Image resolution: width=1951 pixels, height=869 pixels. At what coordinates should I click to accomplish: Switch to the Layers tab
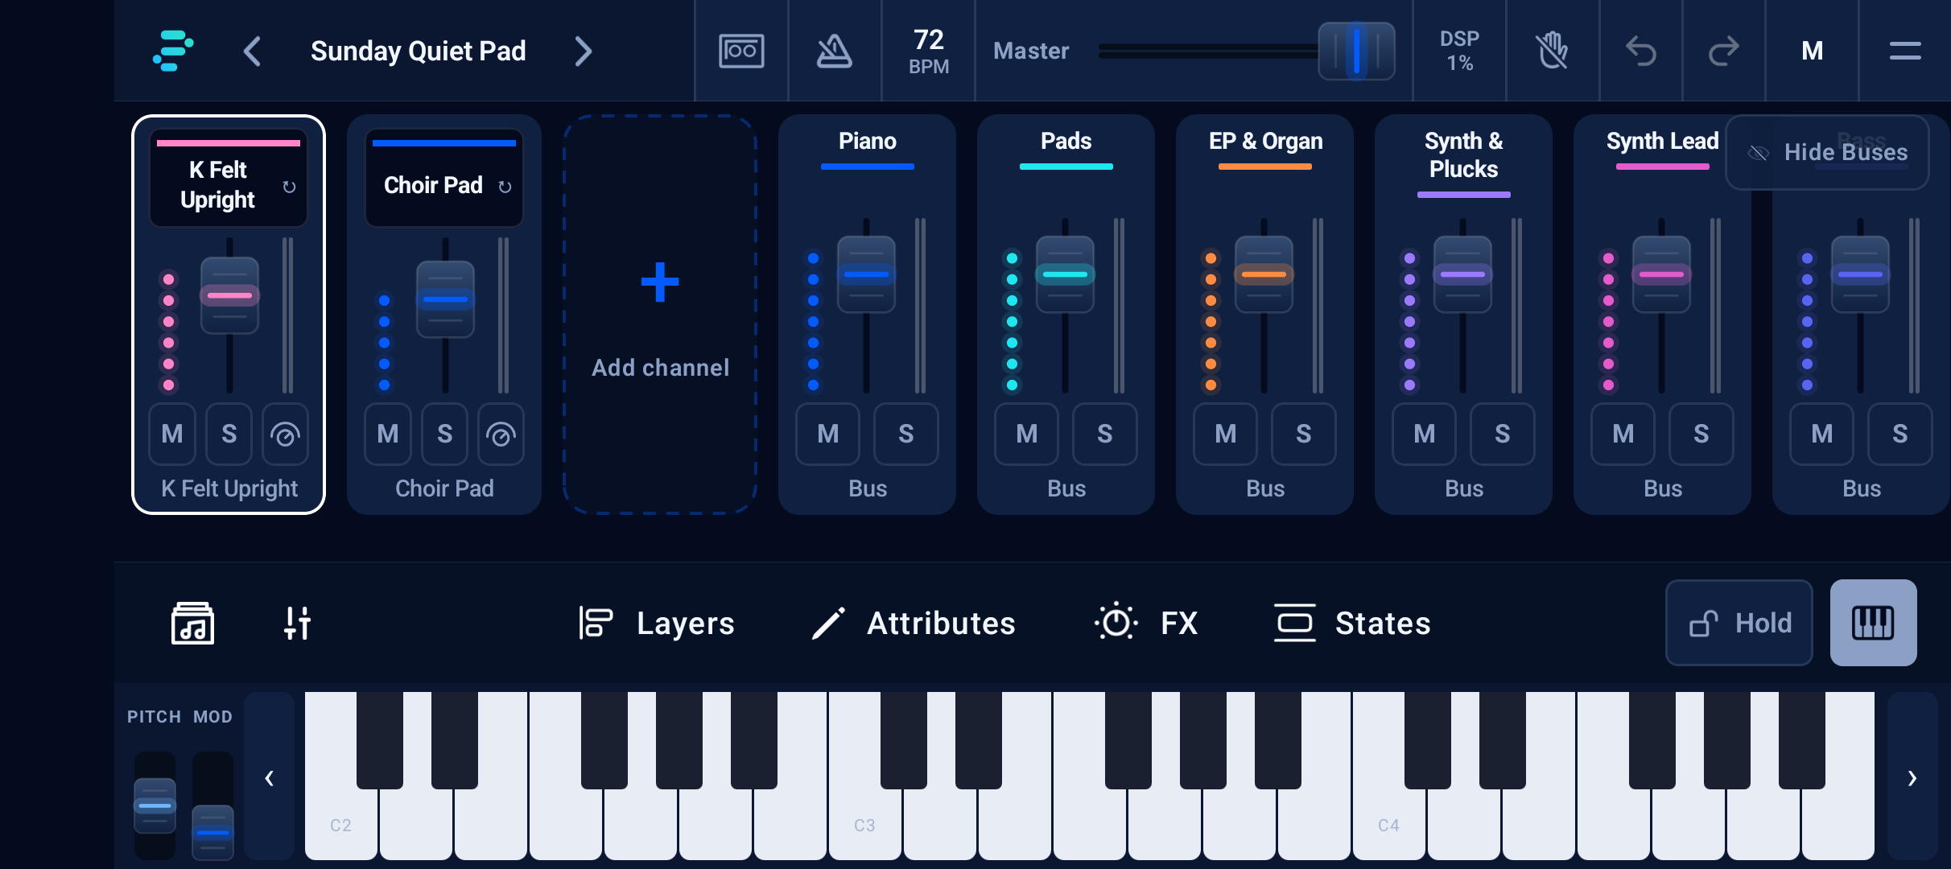coord(656,624)
